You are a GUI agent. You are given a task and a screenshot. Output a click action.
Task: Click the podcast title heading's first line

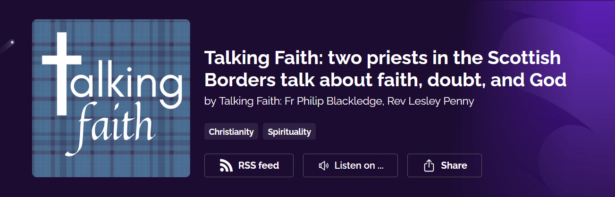click(x=382, y=58)
